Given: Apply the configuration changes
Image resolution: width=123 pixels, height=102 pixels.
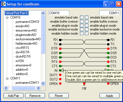Looking at the screenshot, I should coord(109,96).
